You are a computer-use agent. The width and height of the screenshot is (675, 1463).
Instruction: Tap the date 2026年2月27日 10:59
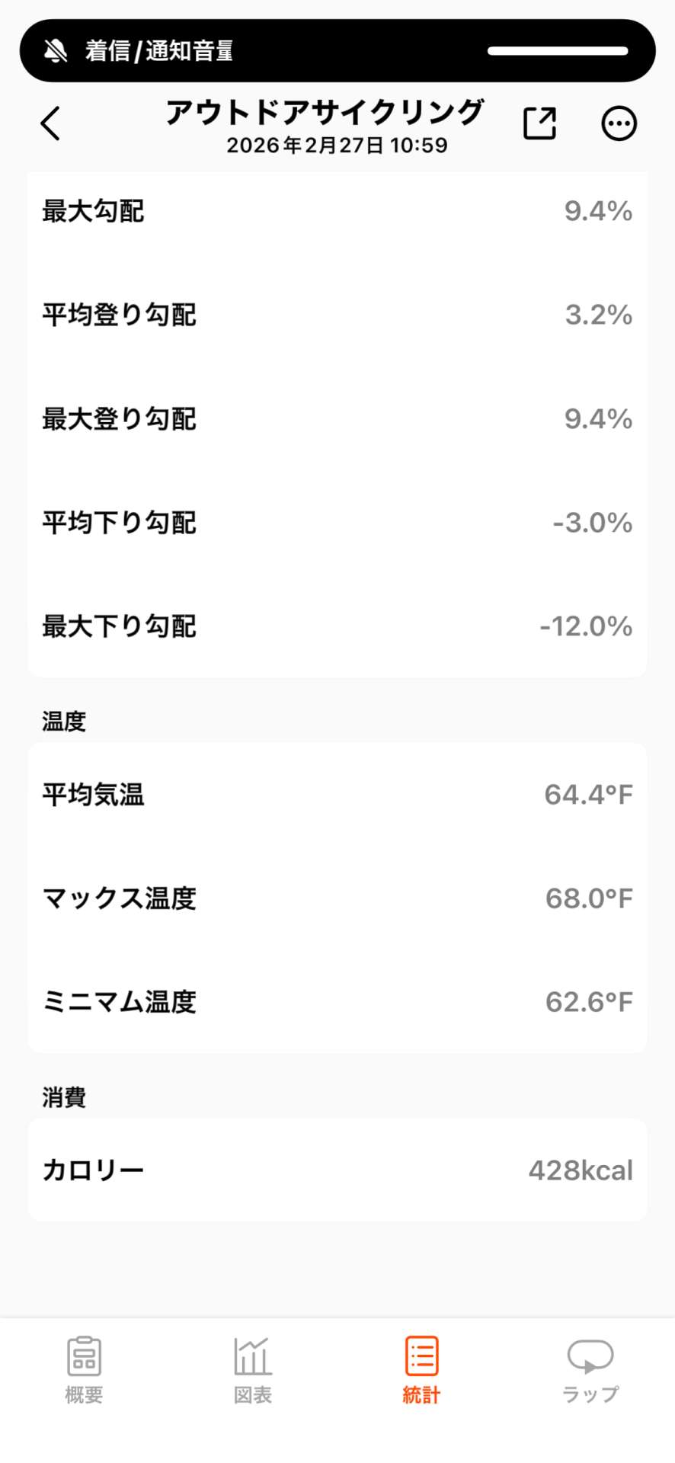(337, 146)
